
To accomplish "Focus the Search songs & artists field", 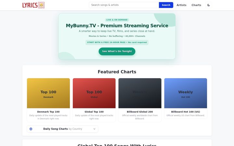I will point(124,5).
